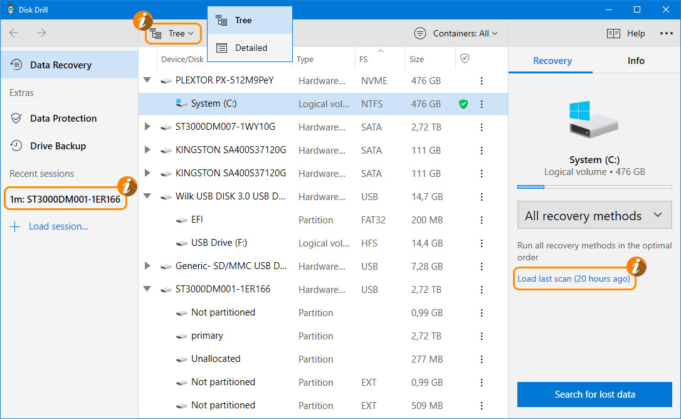This screenshot has width=681, height=419.
Task: Open the options menu for primary partition
Action: point(482,336)
